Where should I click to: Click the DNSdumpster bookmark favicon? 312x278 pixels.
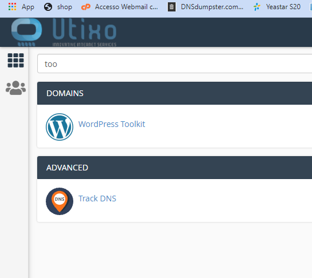172,7
